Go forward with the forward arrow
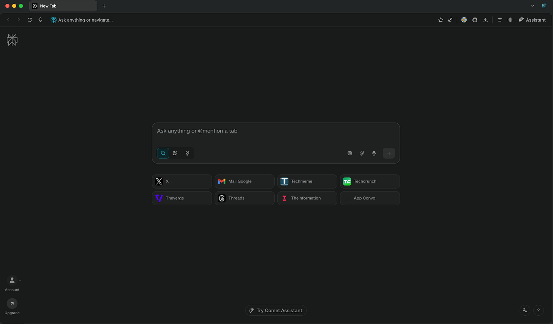 pos(19,20)
